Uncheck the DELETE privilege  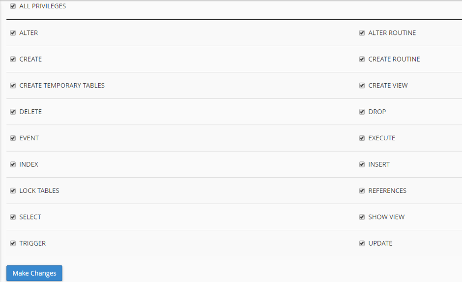13,112
